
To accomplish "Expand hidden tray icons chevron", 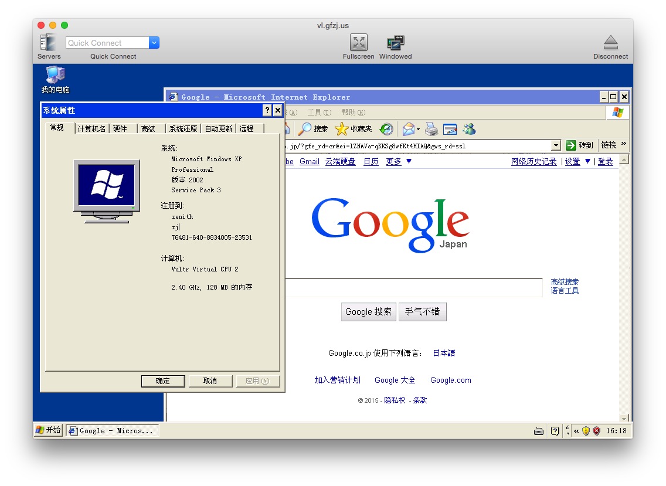I will (576, 431).
